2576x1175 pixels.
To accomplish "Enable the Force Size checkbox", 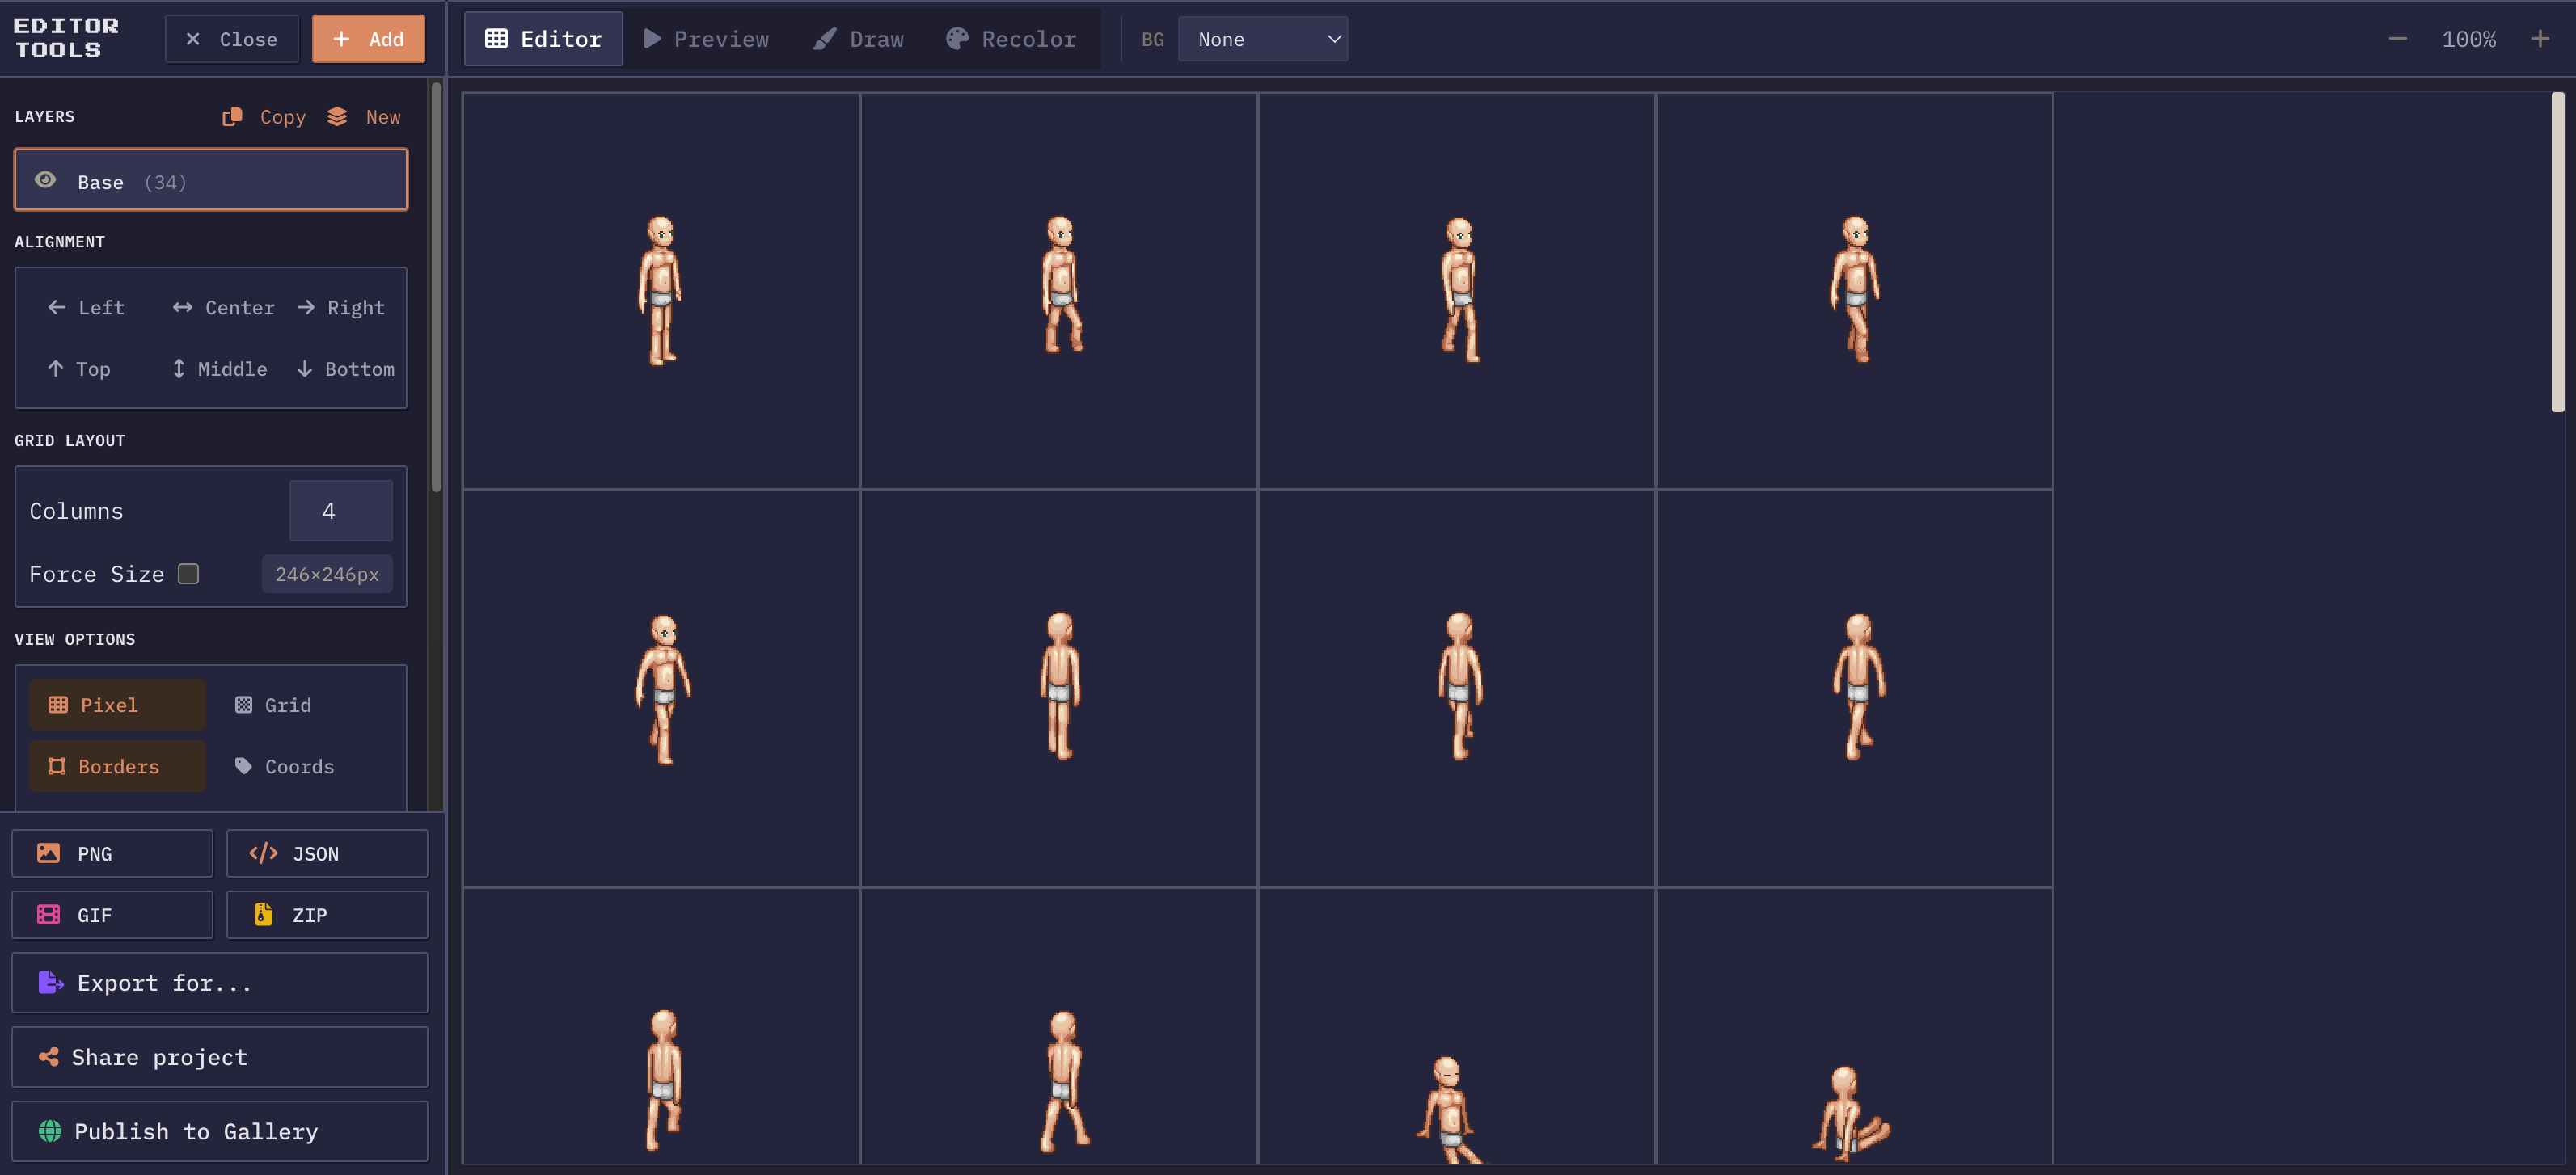I will point(188,574).
